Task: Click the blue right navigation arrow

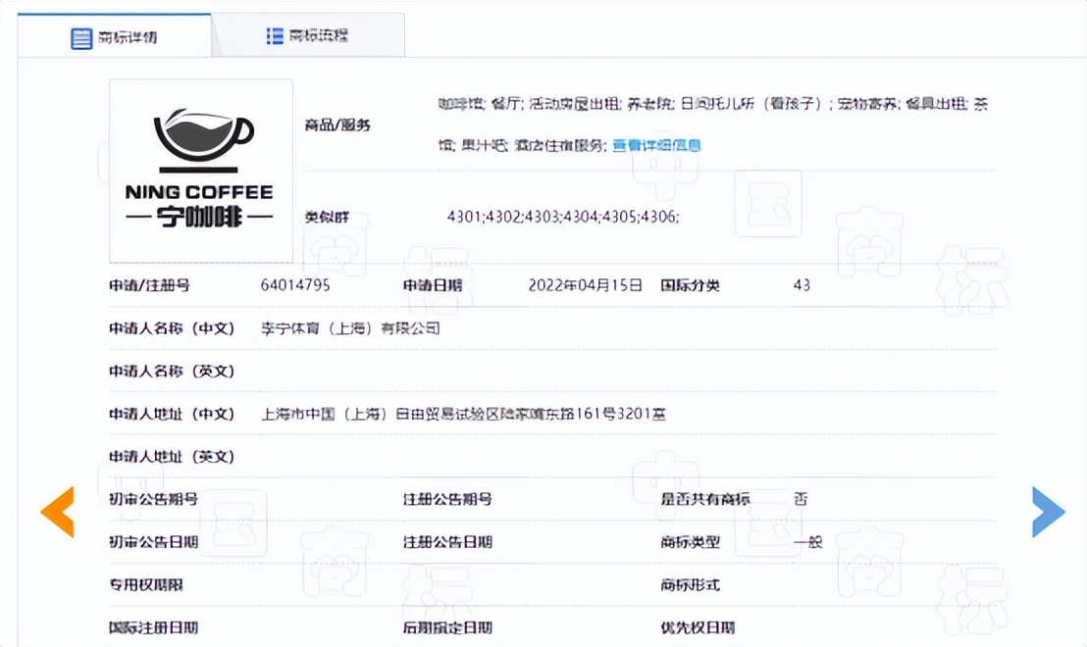Action: (x=1049, y=511)
